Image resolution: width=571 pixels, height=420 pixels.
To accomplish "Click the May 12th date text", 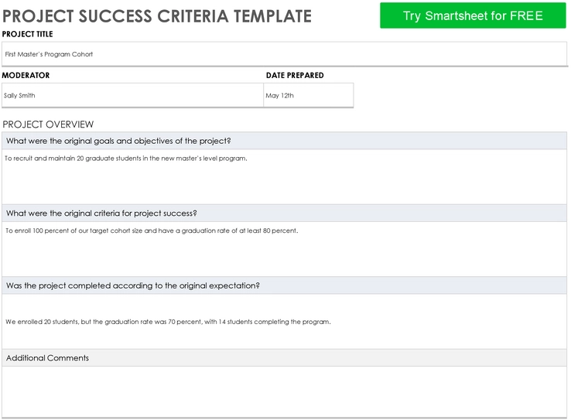I will point(279,95).
